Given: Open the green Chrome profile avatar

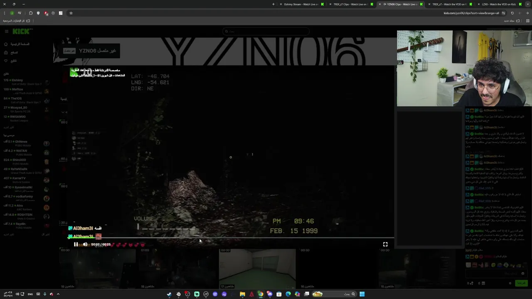Looking at the screenshot, I should 12,13.
